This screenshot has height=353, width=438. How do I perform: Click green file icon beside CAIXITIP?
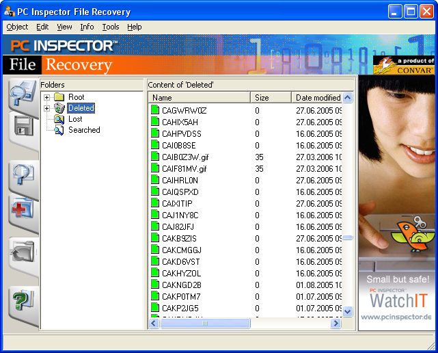[x=155, y=203]
